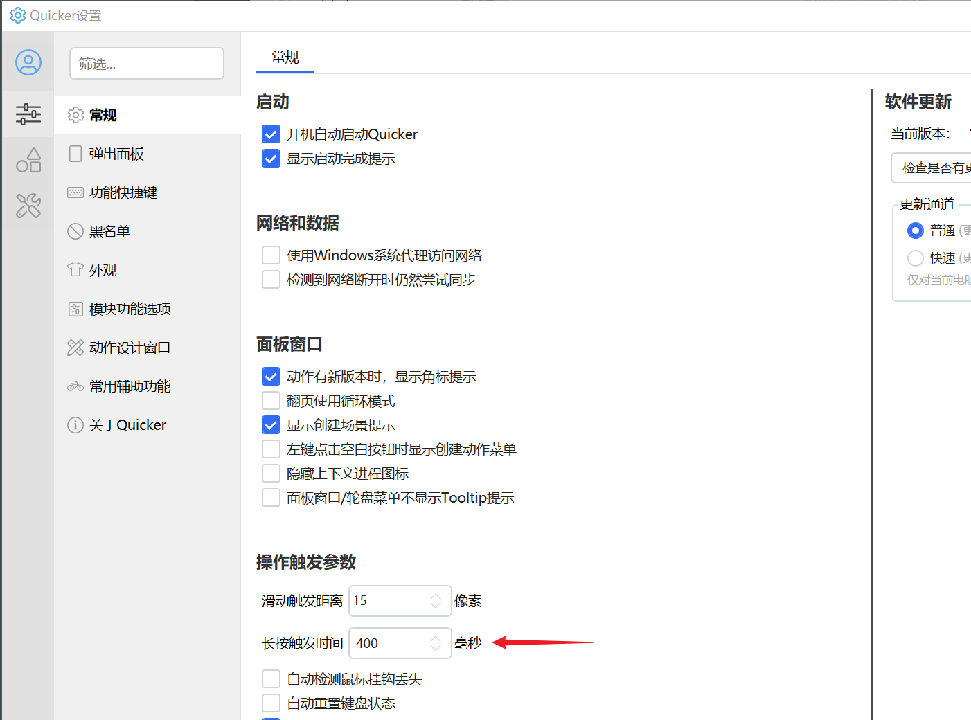Select the settings sliders icon in the sidebar
971x720 pixels.
28,114
